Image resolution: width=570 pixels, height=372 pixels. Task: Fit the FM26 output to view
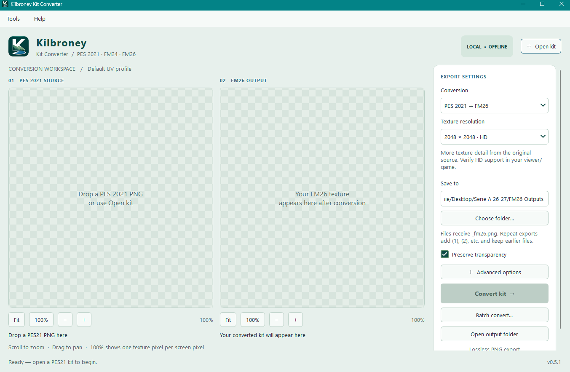228,320
